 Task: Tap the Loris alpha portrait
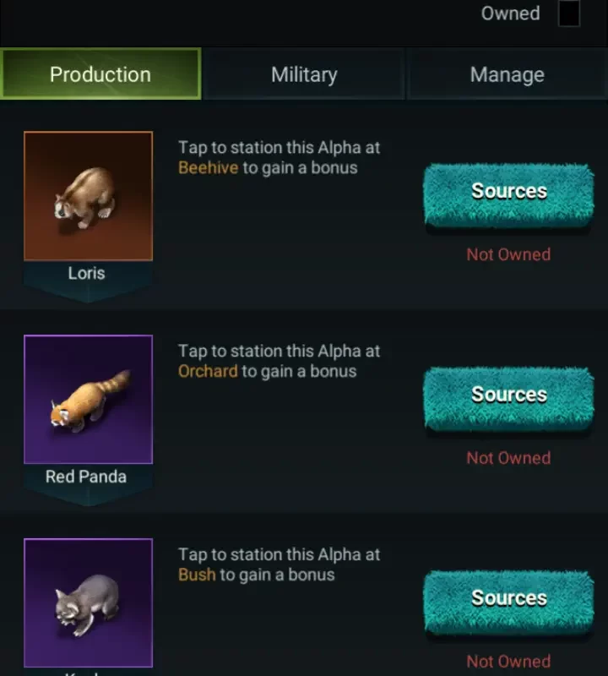[88, 195]
